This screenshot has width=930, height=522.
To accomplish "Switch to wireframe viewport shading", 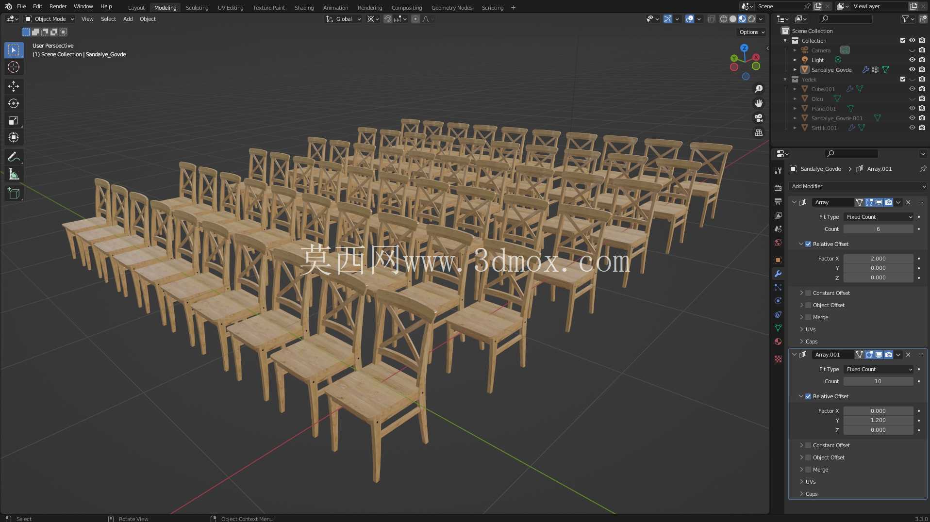I will pyautogui.click(x=723, y=19).
